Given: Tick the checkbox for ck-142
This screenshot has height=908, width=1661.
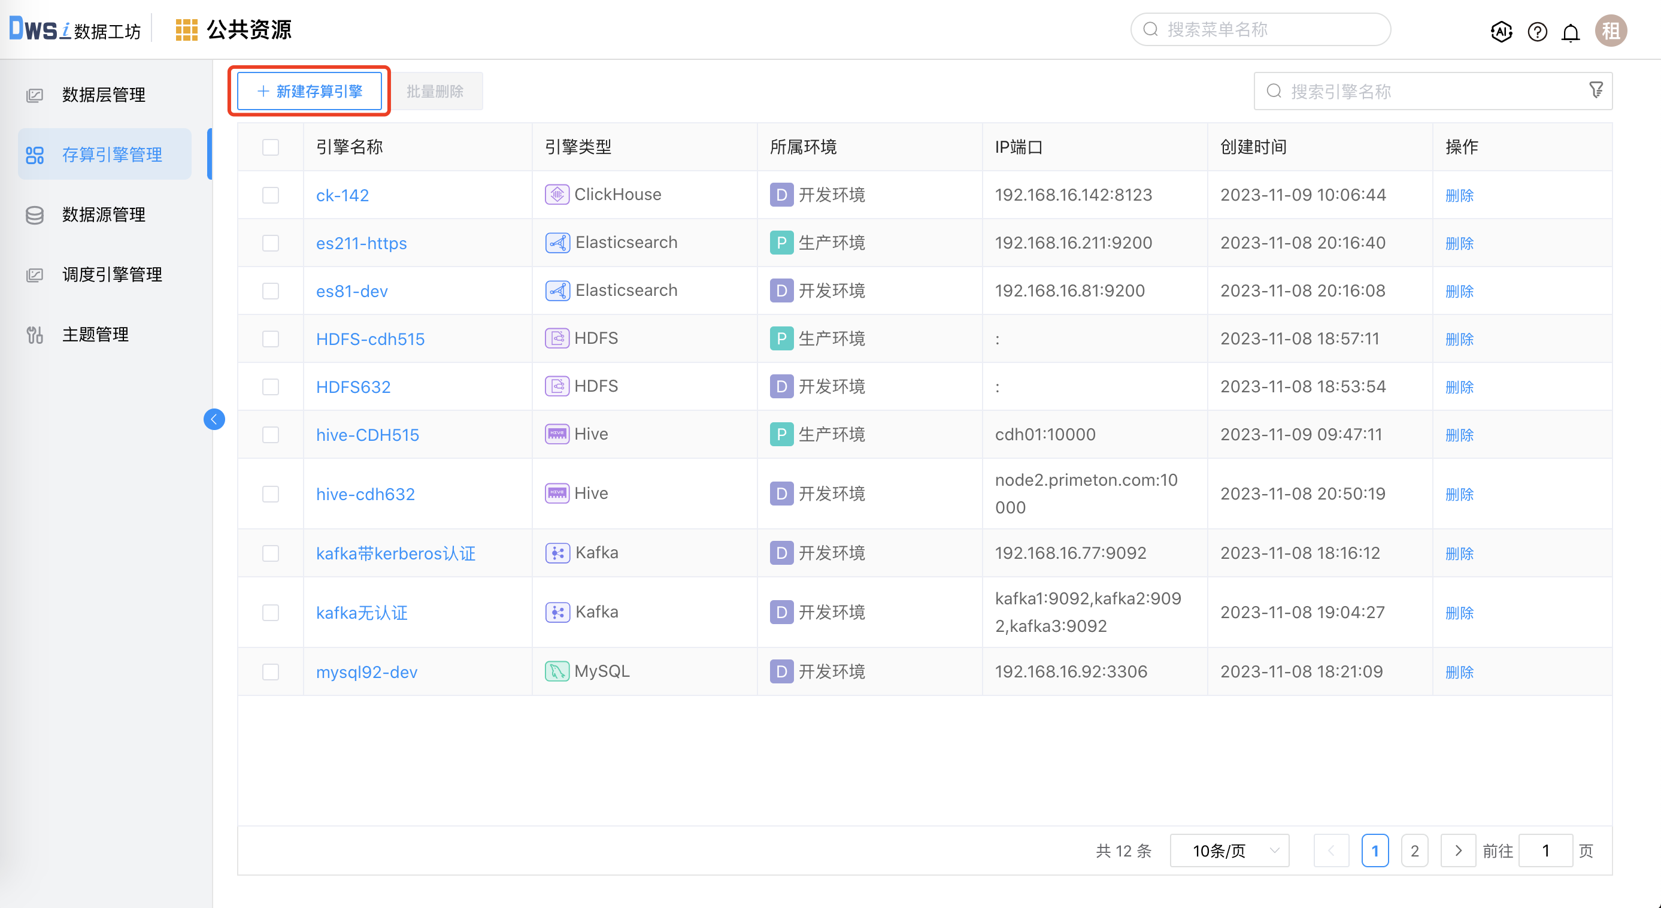Looking at the screenshot, I should (270, 195).
